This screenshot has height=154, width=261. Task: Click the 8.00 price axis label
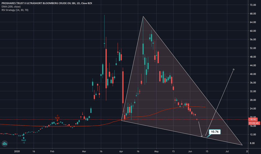tap(252, 143)
